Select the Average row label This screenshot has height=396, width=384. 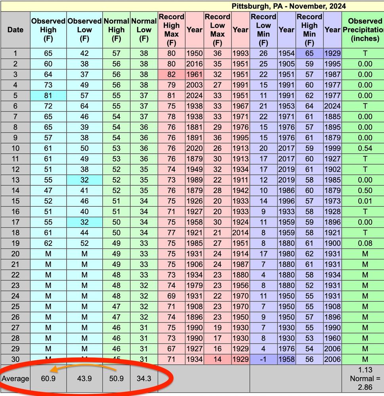coord(15,378)
